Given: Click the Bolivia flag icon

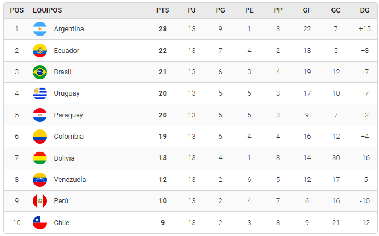Looking at the screenshot, I should coord(40,158).
